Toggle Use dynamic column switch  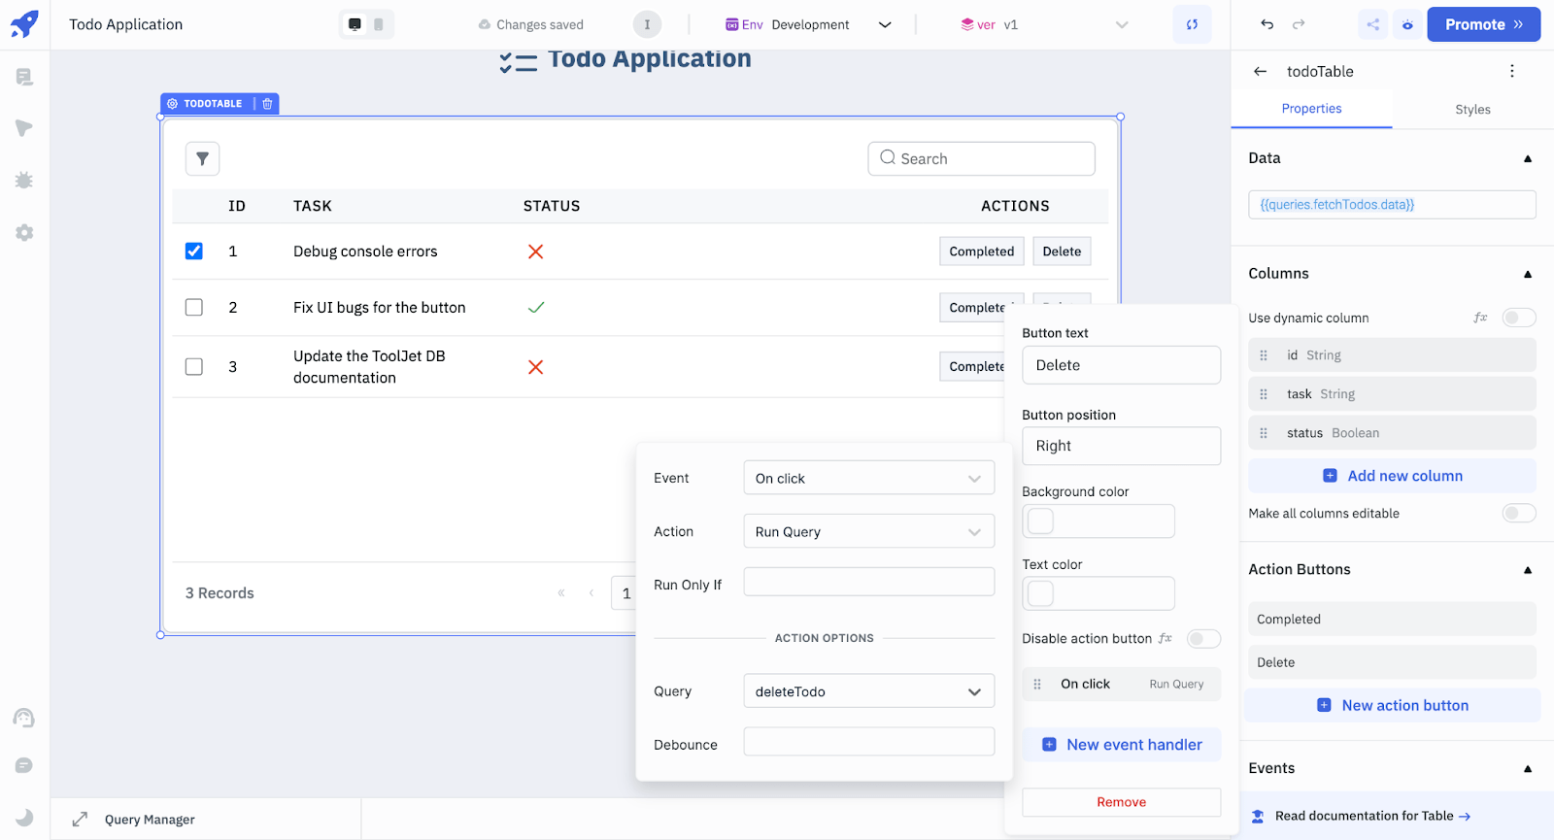point(1518,318)
